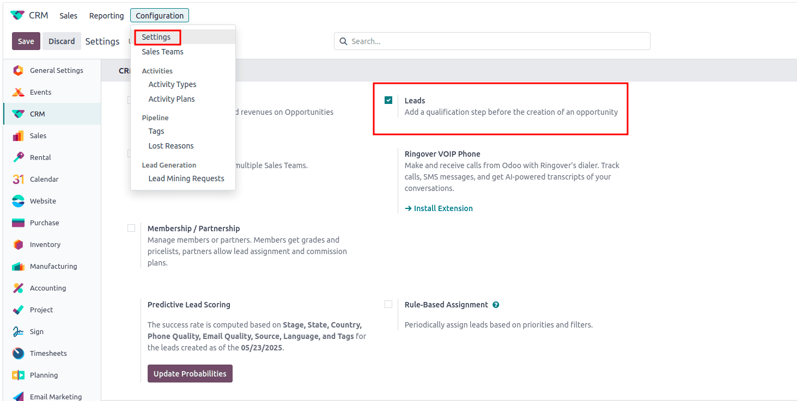797x401 pixels.
Task: Open the Timesheets clock icon
Action: click(x=18, y=353)
